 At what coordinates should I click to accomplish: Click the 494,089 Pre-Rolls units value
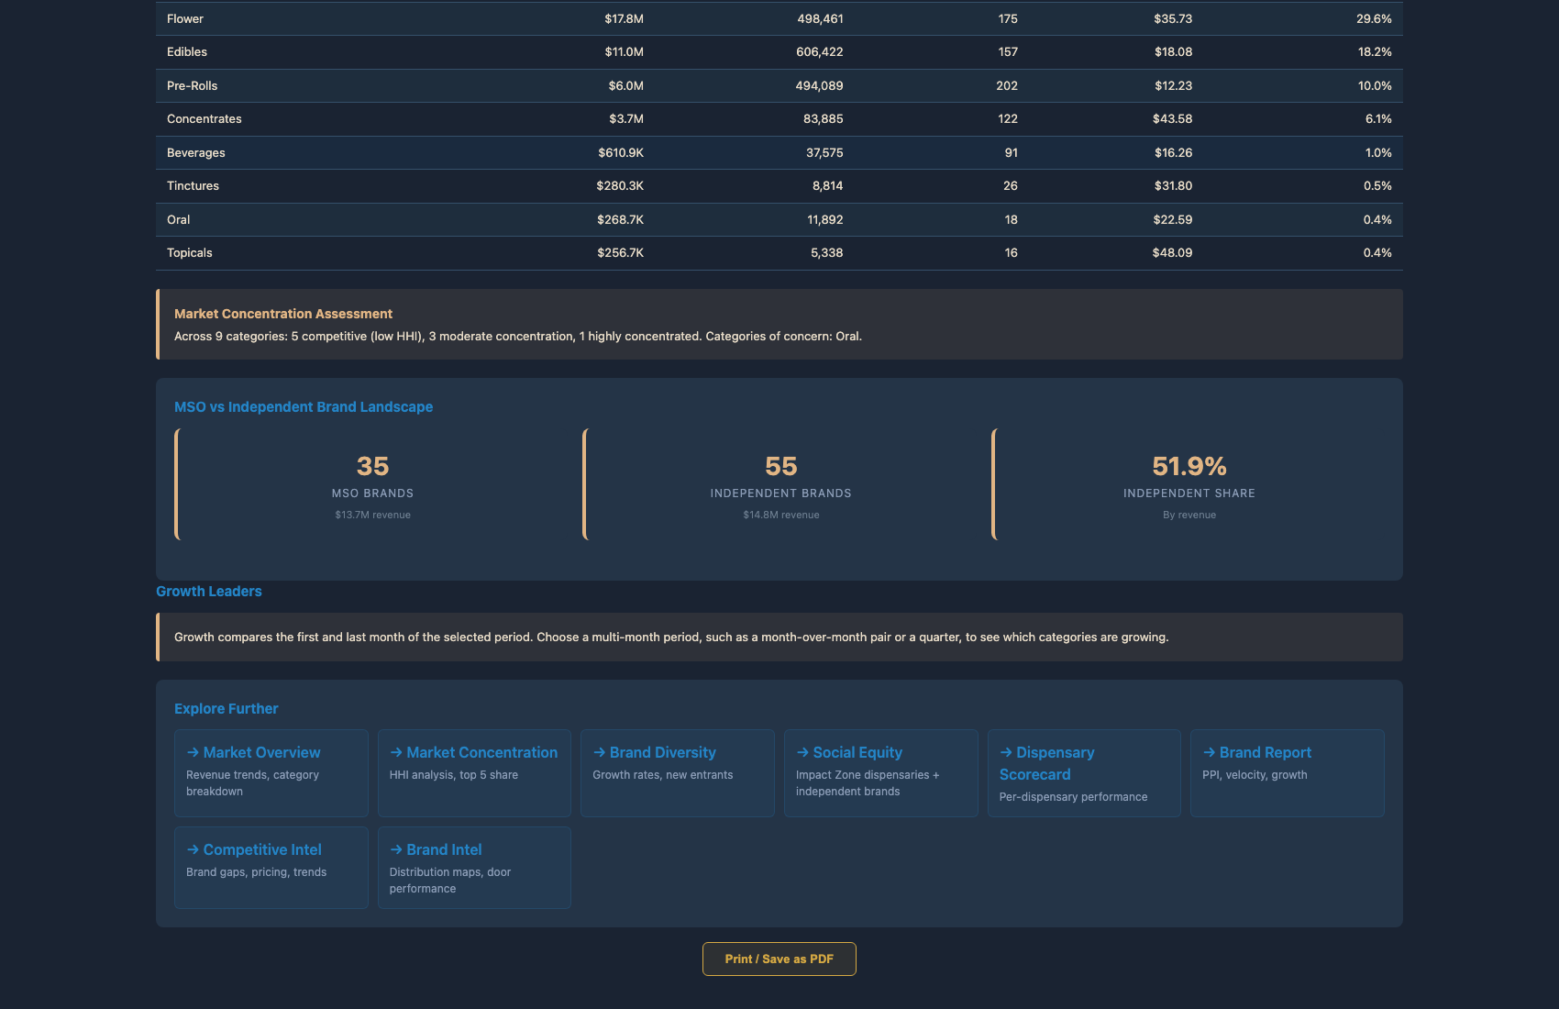point(819,85)
